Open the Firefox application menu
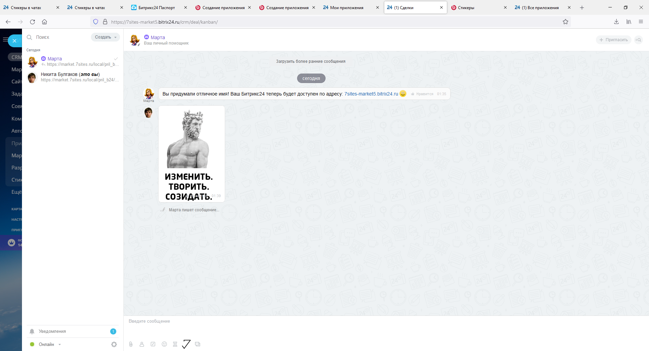Image resolution: width=649 pixels, height=351 pixels. 641,22
